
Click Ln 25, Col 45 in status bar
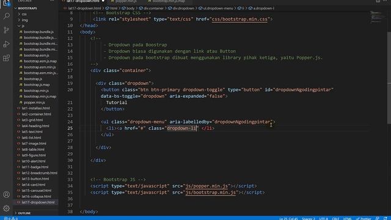click(288, 219)
